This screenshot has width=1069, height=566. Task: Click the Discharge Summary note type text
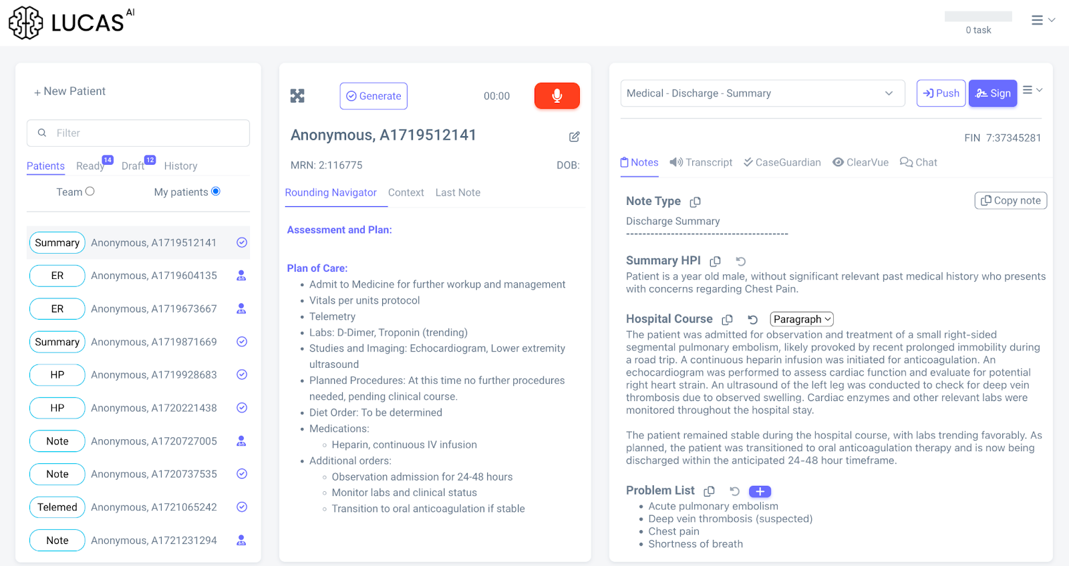pyautogui.click(x=673, y=222)
